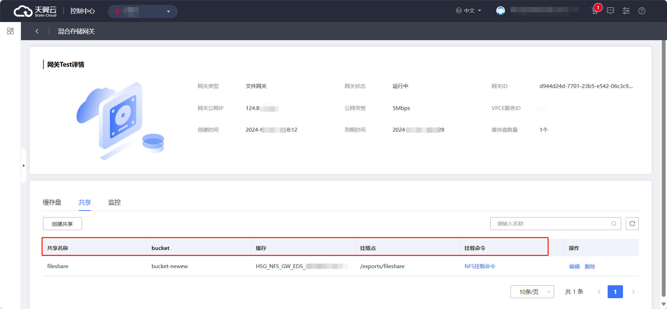Go to previous page arrow
667x309 pixels.
[599, 292]
